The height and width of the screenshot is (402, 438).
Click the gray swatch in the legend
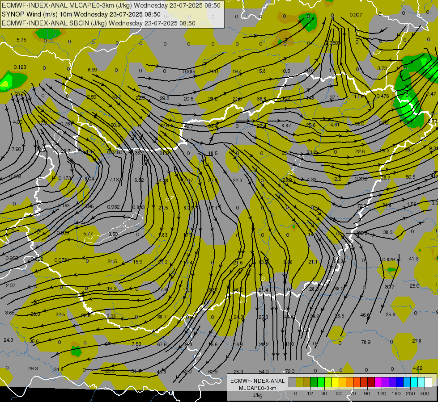[x=293, y=382]
